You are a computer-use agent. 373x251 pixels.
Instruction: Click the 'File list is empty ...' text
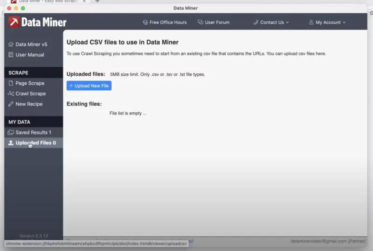tap(128, 113)
